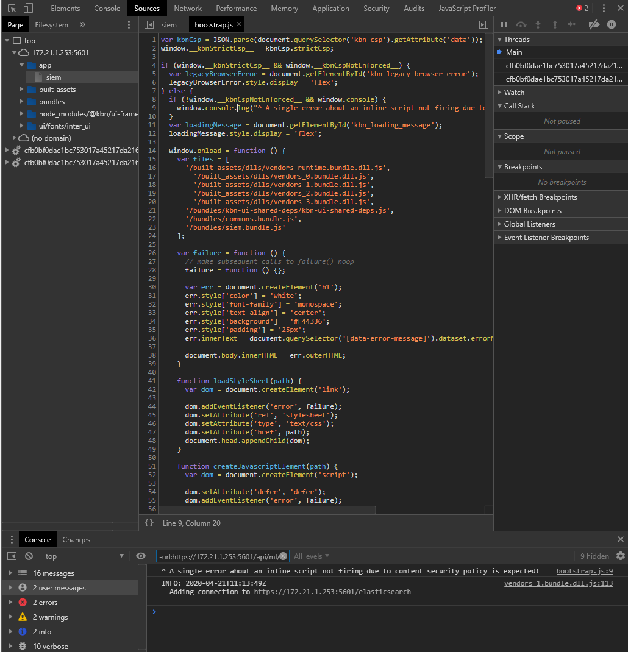Toggle the device toolbar icon

[x=28, y=9]
